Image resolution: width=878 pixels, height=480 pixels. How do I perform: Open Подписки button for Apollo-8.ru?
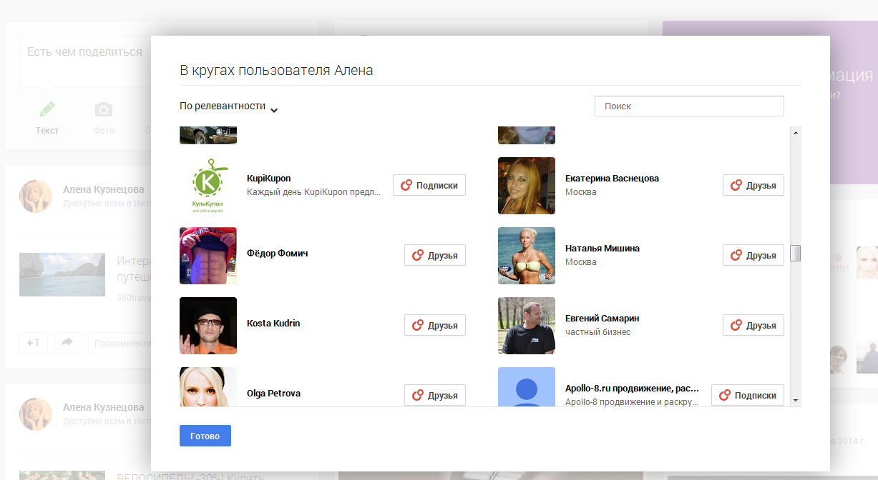coord(748,396)
